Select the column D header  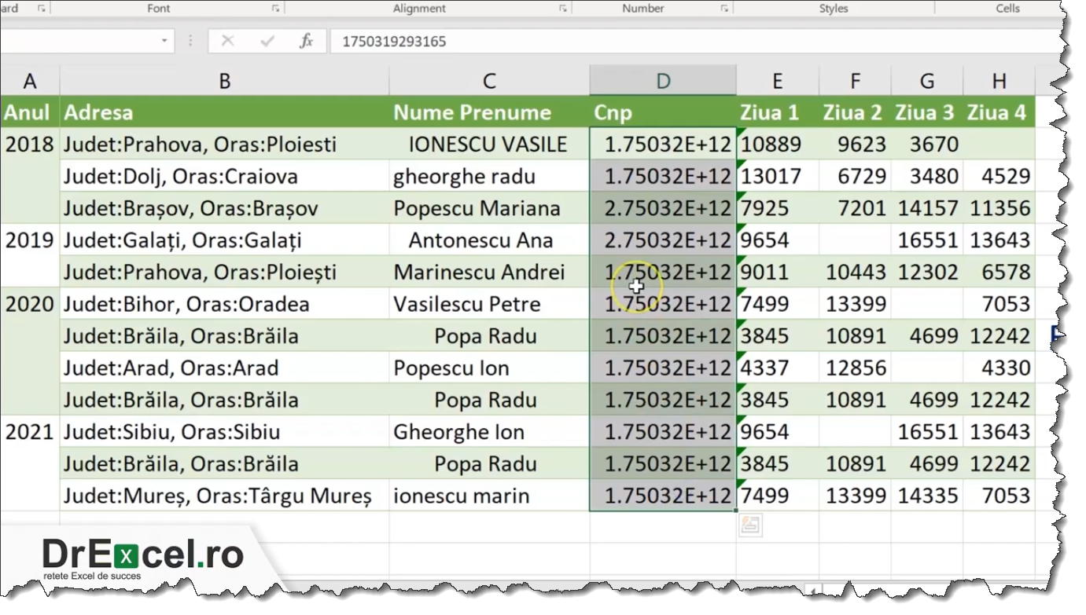point(662,79)
